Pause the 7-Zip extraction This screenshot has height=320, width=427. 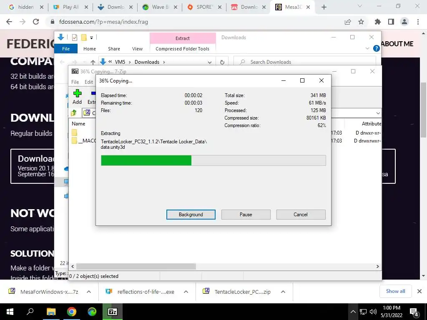coord(246,215)
